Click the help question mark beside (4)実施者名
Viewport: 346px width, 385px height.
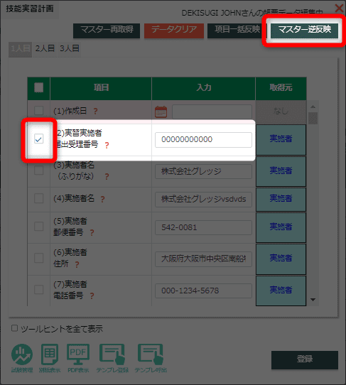(102, 199)
